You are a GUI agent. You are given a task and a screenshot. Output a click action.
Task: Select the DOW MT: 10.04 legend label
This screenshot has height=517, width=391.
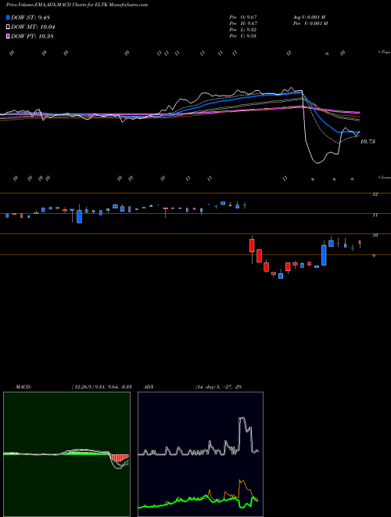click(x=33, y=27)
